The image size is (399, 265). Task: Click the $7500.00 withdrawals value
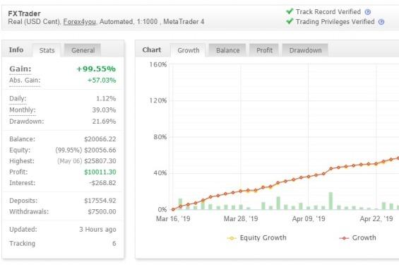pos(102,212)
